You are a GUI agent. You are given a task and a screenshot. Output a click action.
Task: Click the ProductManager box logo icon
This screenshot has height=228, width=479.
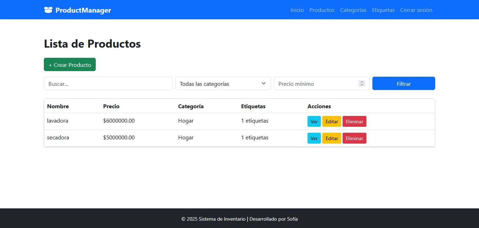48,10
